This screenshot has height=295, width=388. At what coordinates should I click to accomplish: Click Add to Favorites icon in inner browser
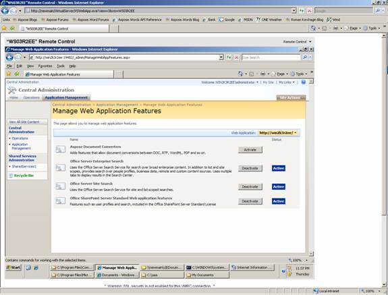17,74
